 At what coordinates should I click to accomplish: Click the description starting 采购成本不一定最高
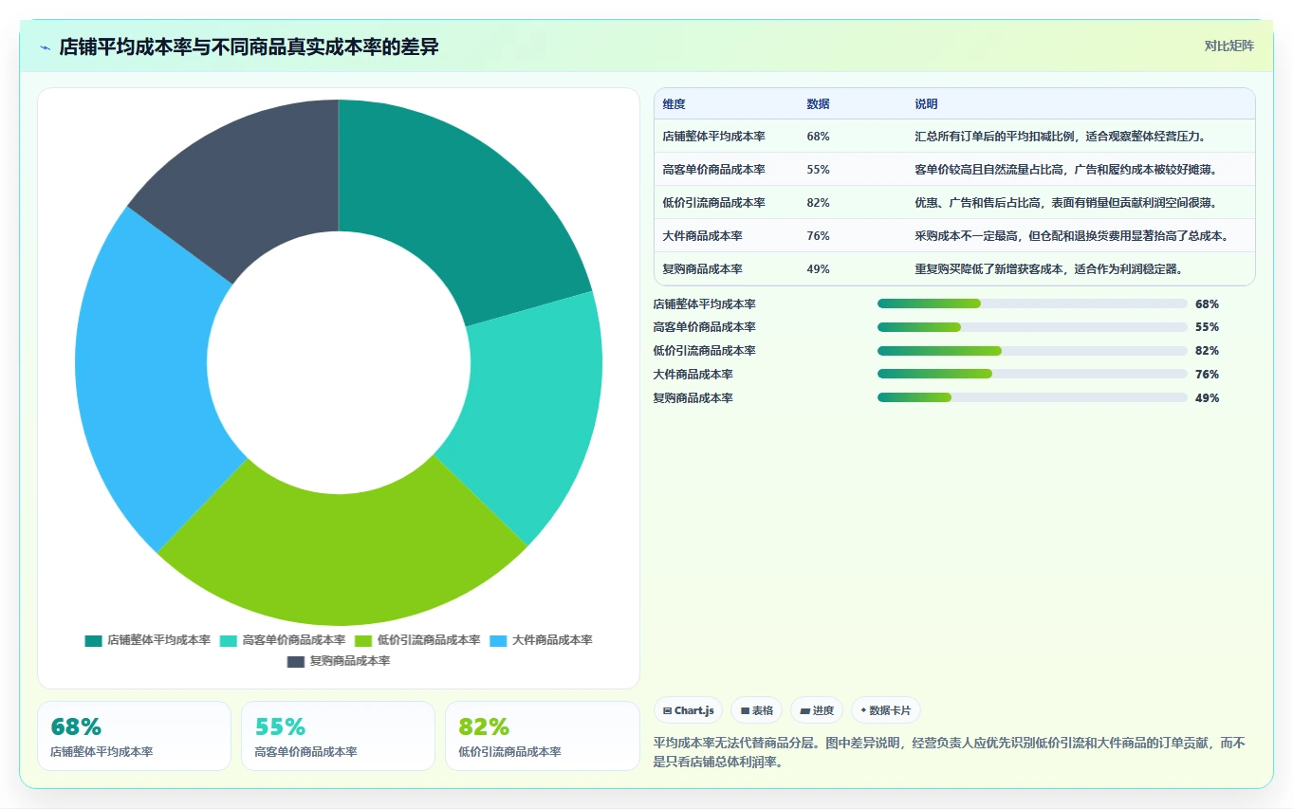[1072, 236]
